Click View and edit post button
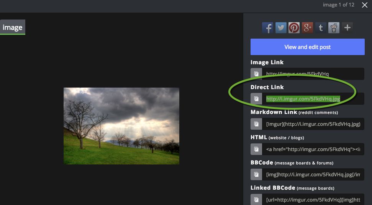372x205 pixels. pos(308,47)
